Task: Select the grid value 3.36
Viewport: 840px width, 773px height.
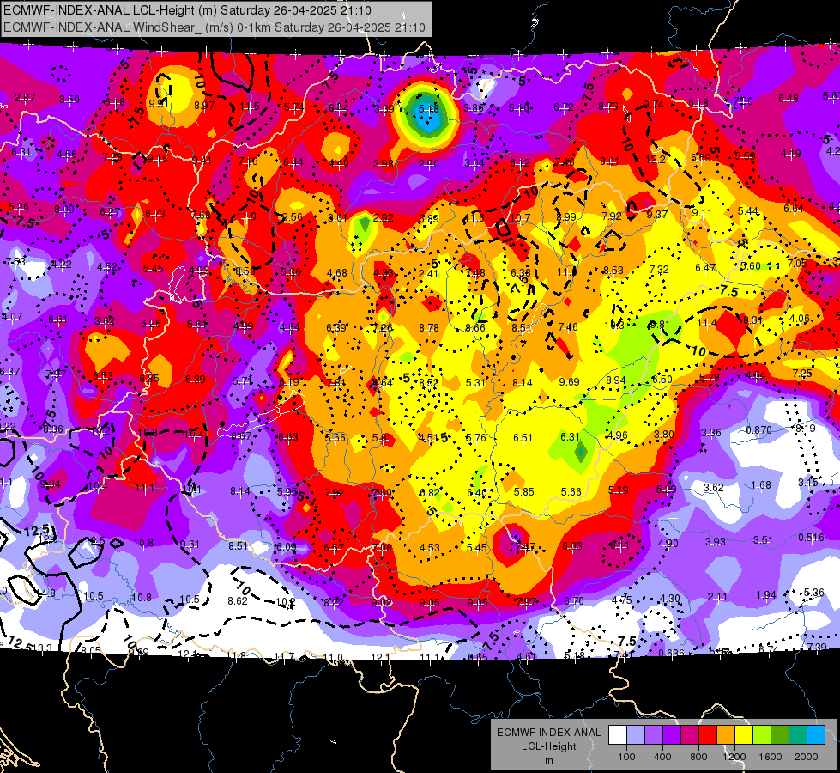Action: pos(711,432)
